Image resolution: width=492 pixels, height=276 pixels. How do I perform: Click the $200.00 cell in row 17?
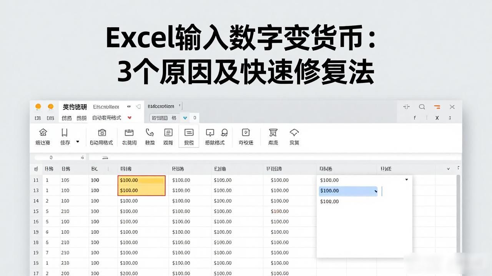pyautogui.click(x=143, y=273)
